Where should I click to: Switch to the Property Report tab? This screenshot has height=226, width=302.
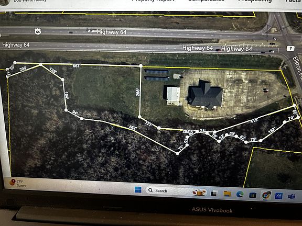pos(153,1)
